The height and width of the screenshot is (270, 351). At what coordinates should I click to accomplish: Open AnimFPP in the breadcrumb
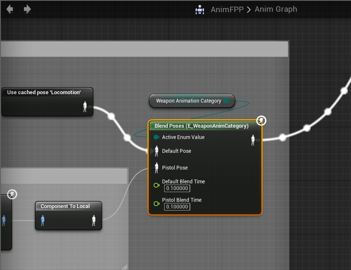coord(227,9)
